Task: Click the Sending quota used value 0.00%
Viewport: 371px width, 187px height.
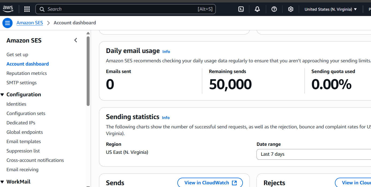Action: [x=331, y=84]
